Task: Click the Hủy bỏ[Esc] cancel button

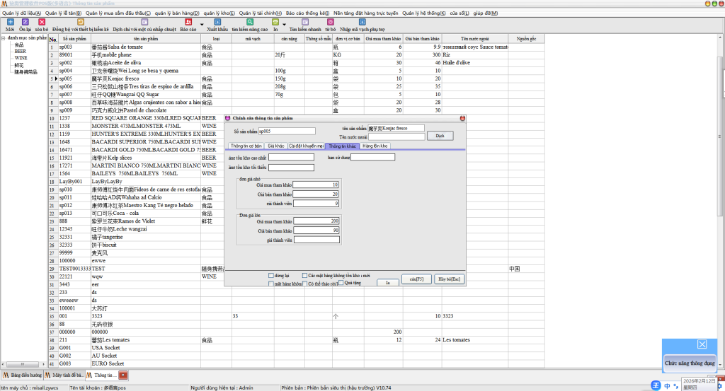Action: tap(449, 279)
